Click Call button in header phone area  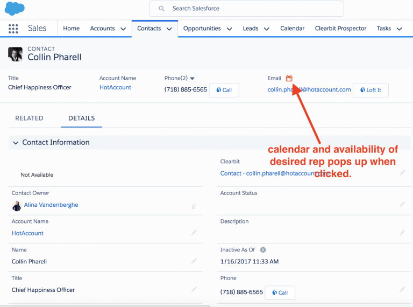[224, 90]
